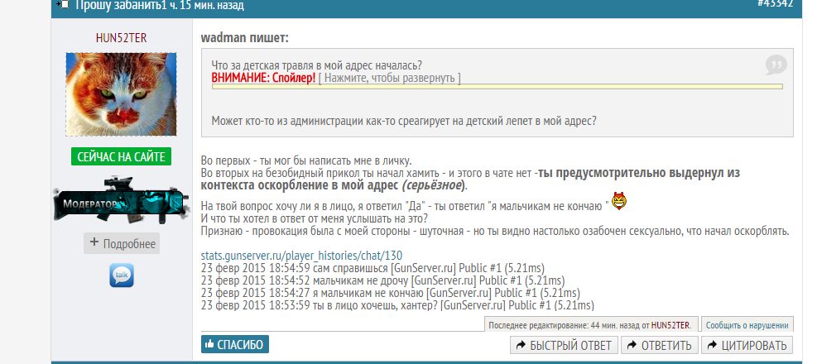Image resolution: width=817 pixels, height=364 pixels.
Task: Click the blue Talk chat icon
Action: [x=122, y=275]
